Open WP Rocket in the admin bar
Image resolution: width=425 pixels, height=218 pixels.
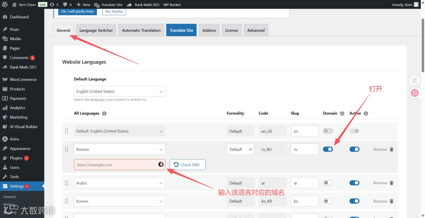172,5
